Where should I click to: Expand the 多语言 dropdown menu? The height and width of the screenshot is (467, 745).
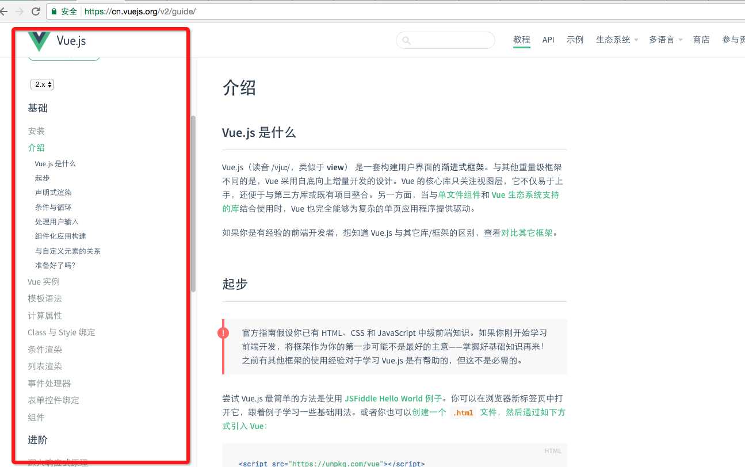click(x=666, y=40)
